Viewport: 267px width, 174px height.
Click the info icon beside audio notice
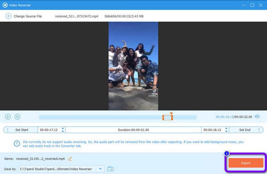click(17, 144)
